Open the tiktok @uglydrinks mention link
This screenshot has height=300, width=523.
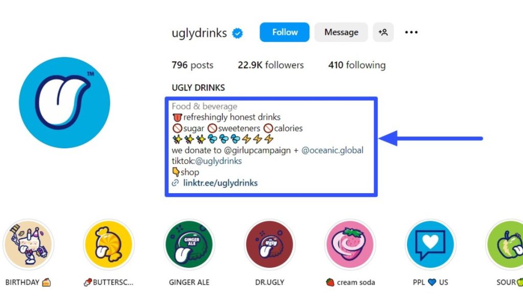tap(219, 161)
